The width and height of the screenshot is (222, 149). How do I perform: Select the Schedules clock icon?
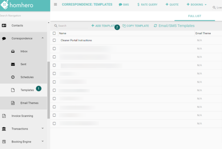pyautogui.click(x=13, y=77)
